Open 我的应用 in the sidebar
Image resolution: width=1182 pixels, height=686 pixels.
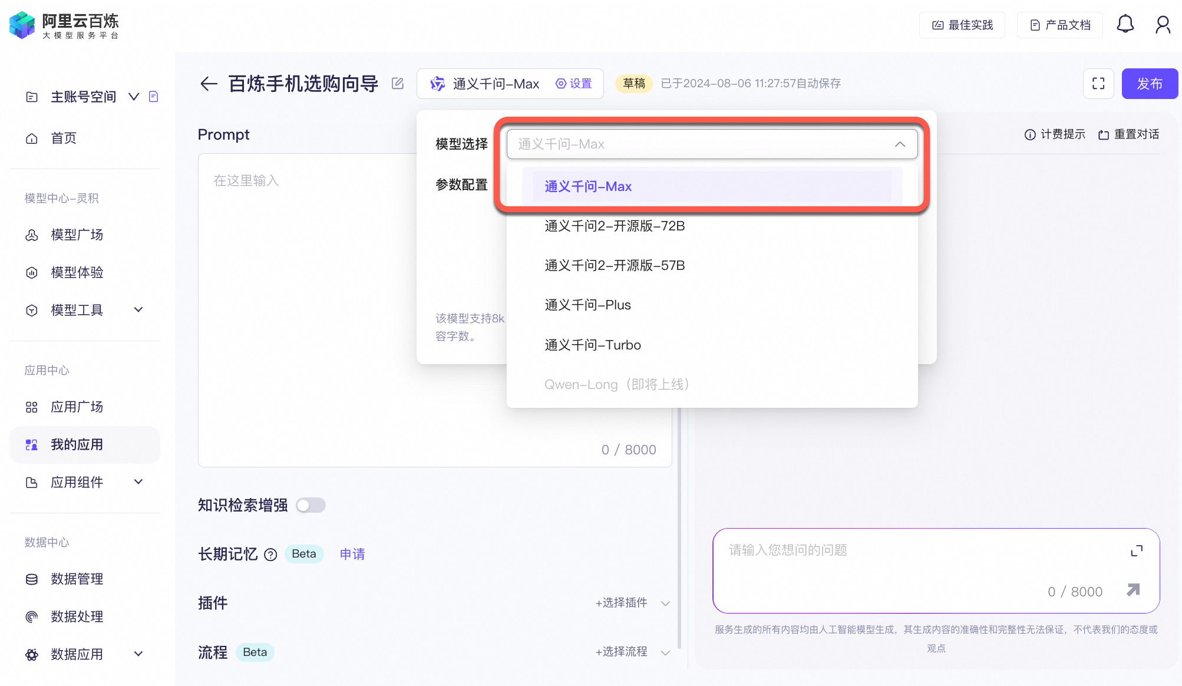[x=85, y=445]
